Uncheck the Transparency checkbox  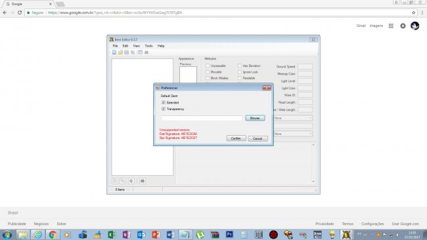coord(164,109)
